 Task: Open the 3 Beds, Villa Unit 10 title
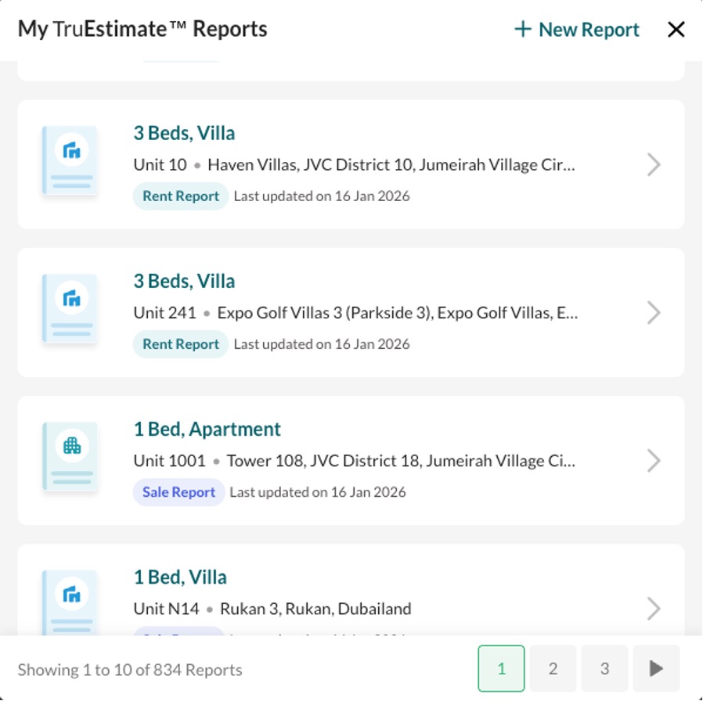[184, 134]
